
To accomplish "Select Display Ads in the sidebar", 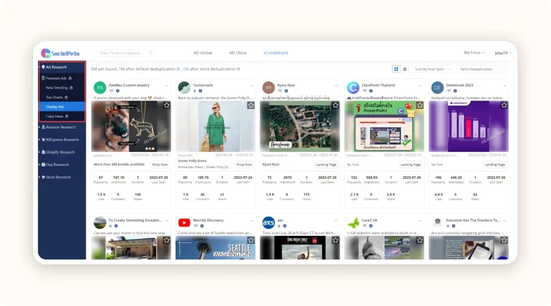I will click(56, 106).
